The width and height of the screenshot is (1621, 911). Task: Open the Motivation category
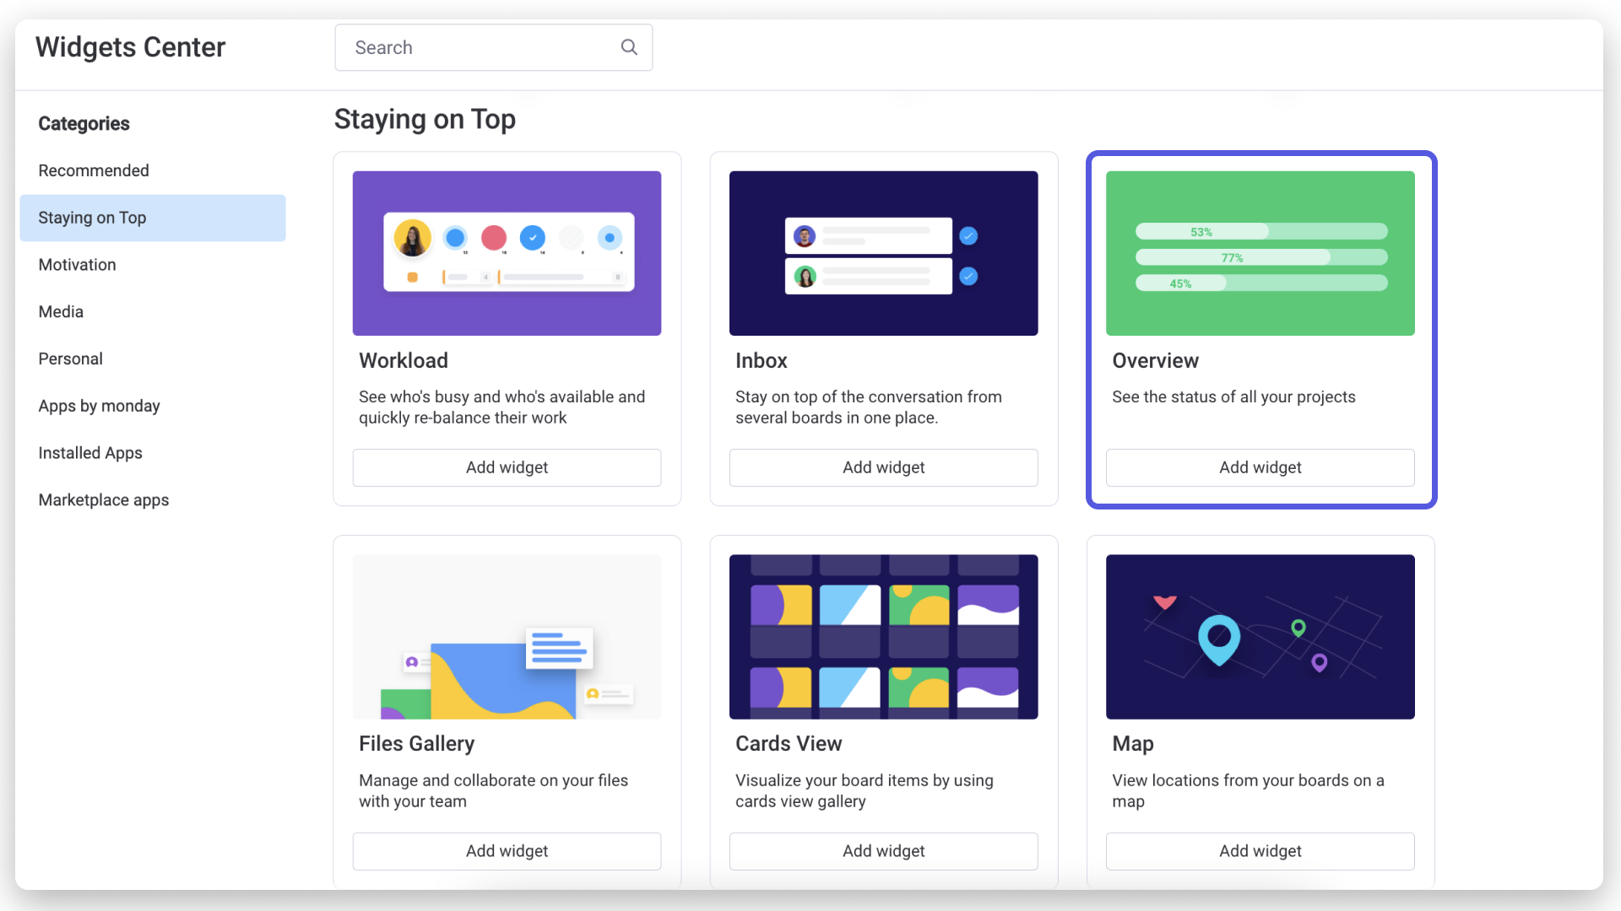tap(78, 265)
